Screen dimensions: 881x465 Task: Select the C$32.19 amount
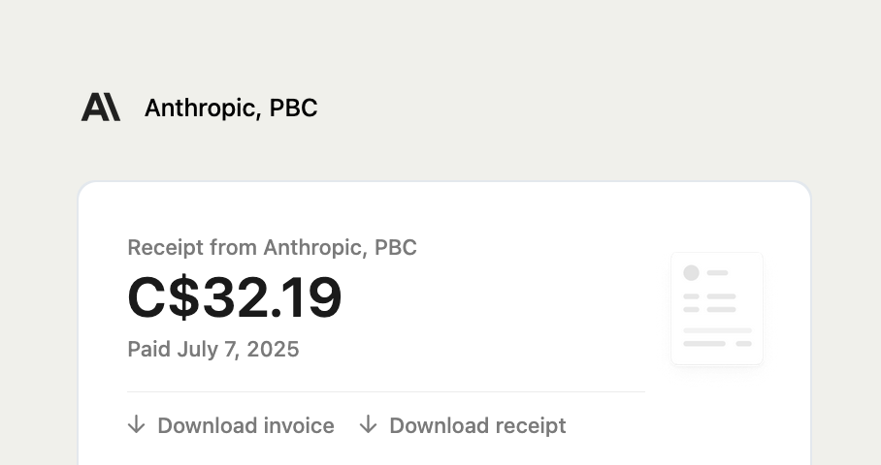pyautogui.click(x=235, y=297)
